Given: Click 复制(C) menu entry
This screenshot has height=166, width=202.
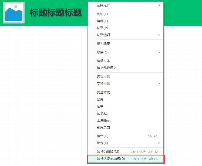Looking at the screenshot, I should pyautogui.click(x=102, y=21).
